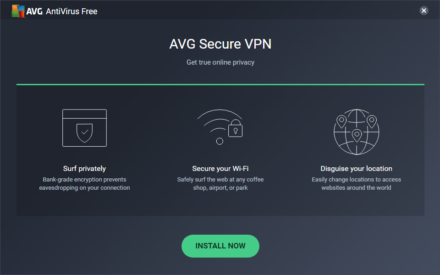The height and width of the screenshot is (275, 440).
Task: Select the Disguise your location heading
Action: [357, 169]
